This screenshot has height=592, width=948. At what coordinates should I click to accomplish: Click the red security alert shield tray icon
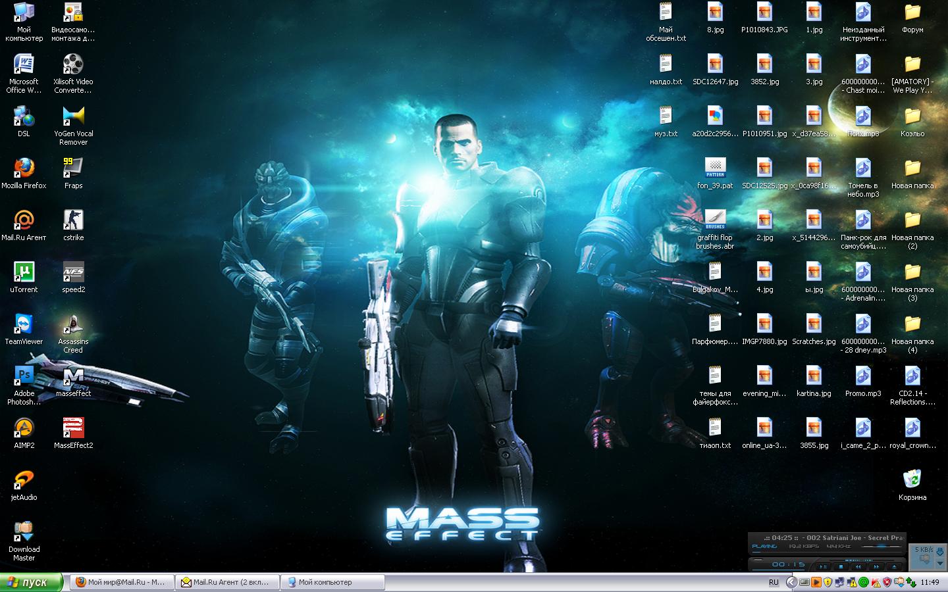887,582
